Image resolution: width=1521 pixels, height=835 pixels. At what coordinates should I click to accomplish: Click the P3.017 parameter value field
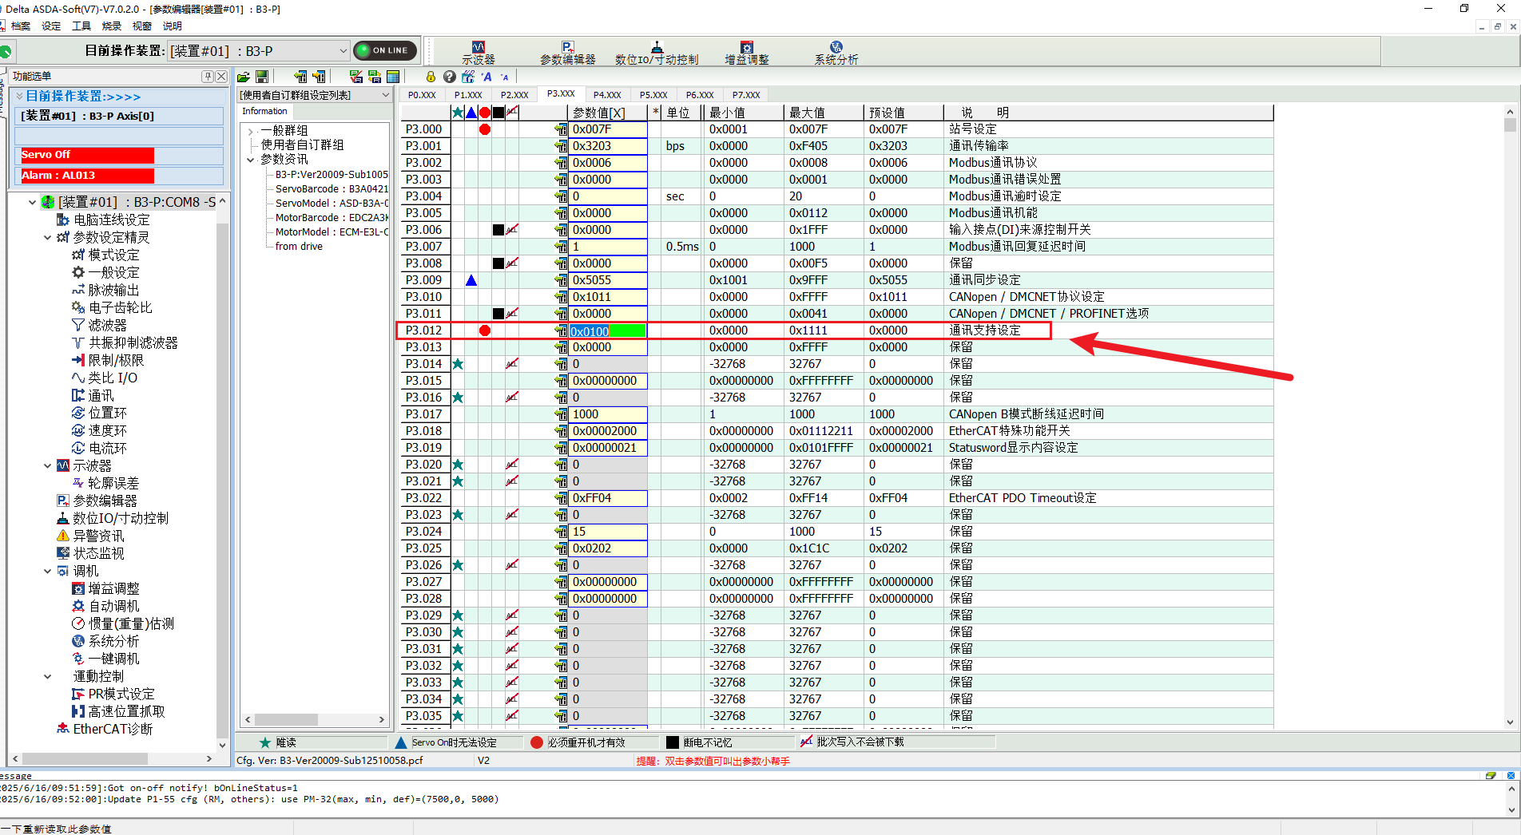pyautogui.click(x=607, y=414)
